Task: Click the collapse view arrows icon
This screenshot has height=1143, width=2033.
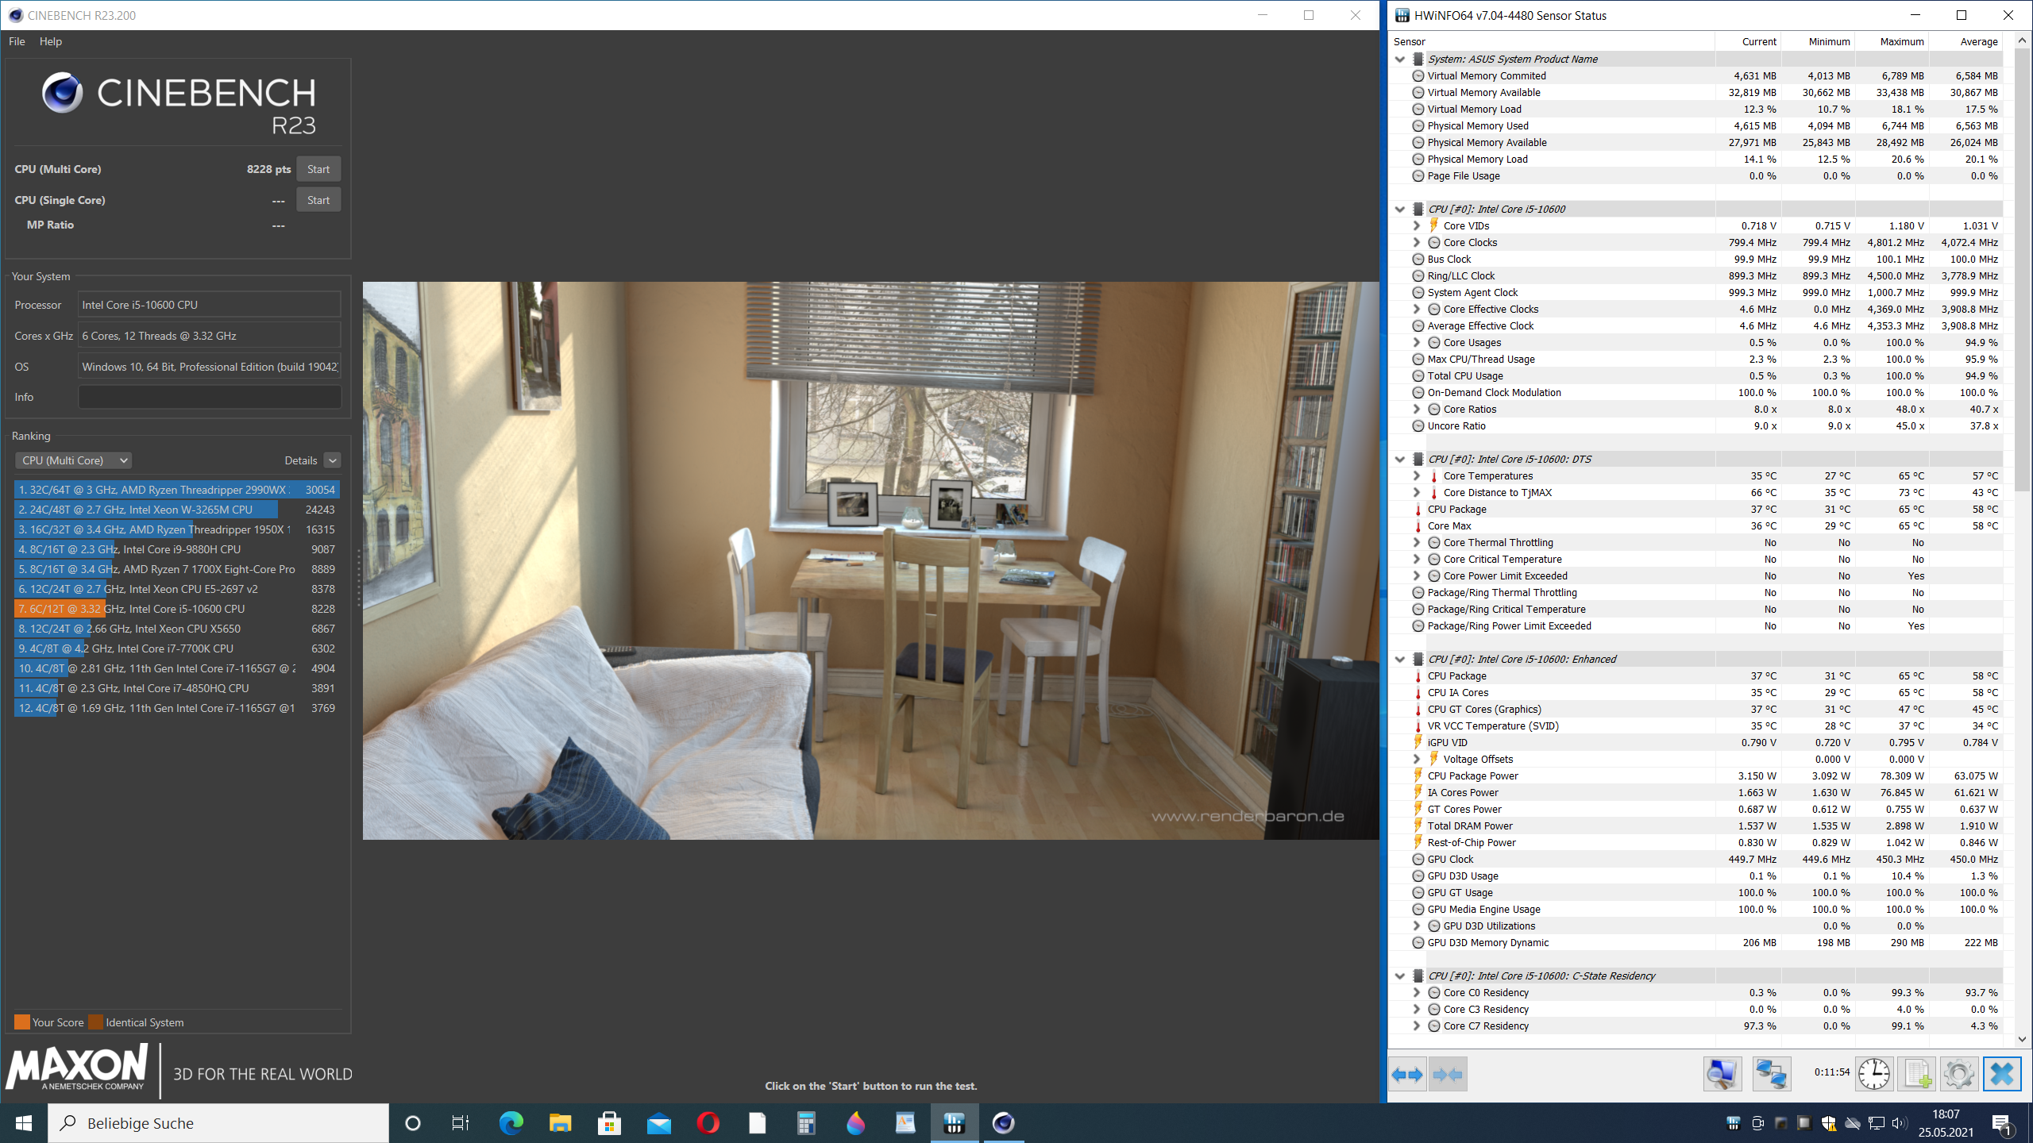Action: [1447, 1075]
